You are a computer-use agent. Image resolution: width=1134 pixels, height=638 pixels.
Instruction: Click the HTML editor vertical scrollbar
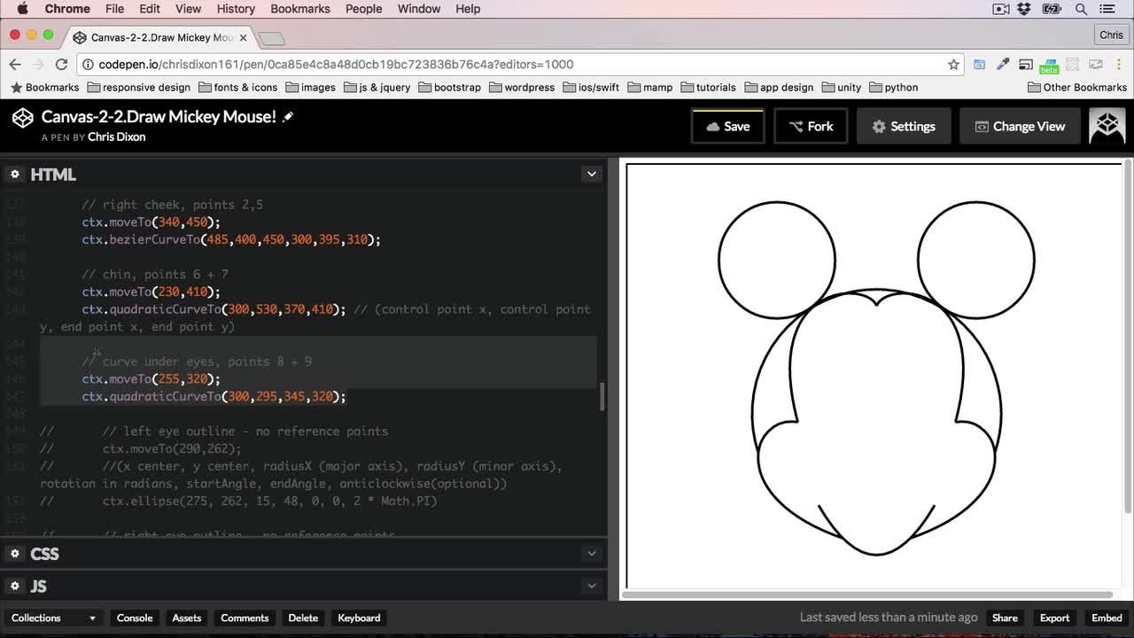coord(602,397)
